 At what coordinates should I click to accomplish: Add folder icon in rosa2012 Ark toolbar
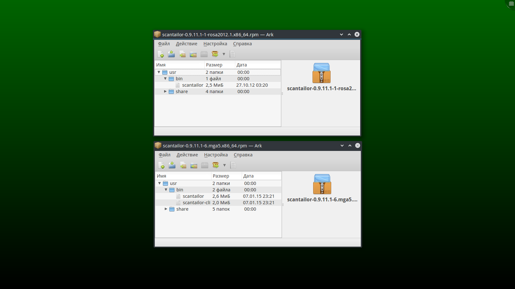click(x=193, y=54)
